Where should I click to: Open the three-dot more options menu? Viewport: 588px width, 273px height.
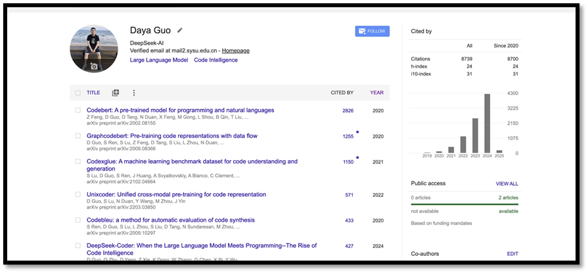(134, 93)
